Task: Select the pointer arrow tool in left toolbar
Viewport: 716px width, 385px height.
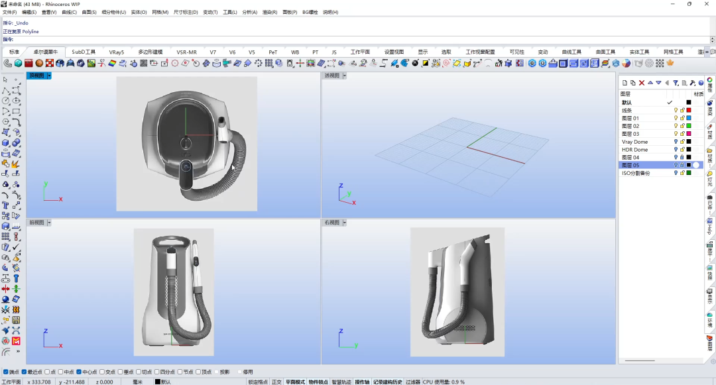Action: tap(5, 80)
